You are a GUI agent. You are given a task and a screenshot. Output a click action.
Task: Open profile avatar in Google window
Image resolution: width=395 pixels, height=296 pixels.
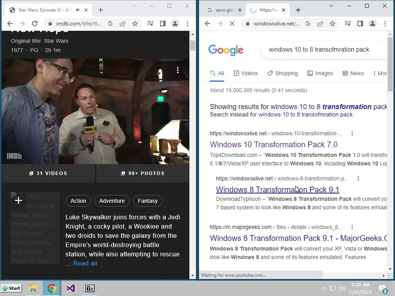[x=372, y=24]
